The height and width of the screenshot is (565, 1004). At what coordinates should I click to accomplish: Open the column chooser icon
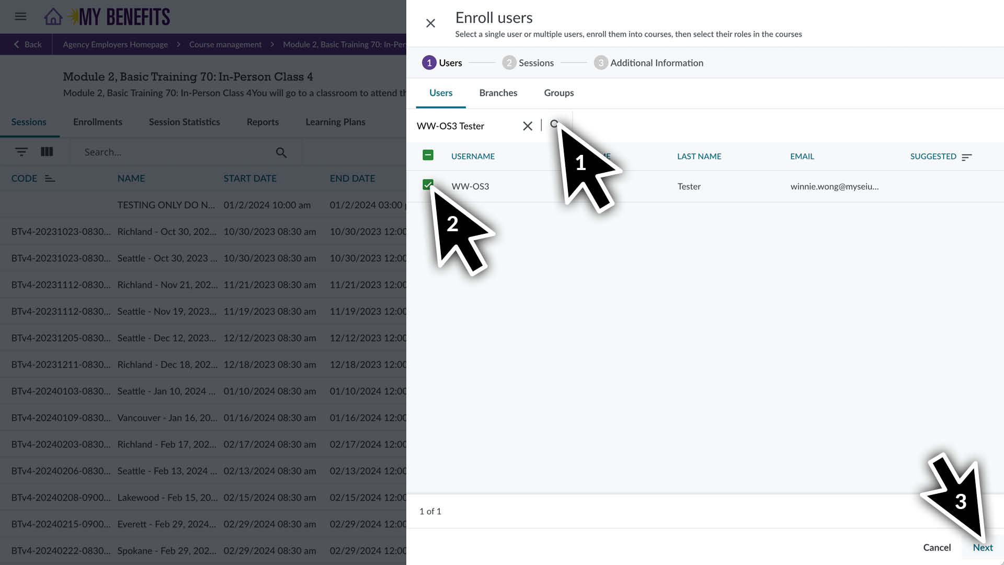point(47,152)
